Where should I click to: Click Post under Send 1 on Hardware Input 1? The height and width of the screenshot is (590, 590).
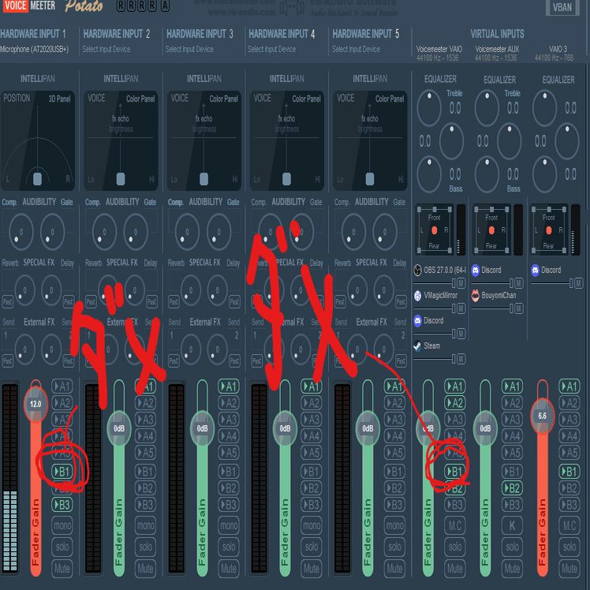coord(7,360)
